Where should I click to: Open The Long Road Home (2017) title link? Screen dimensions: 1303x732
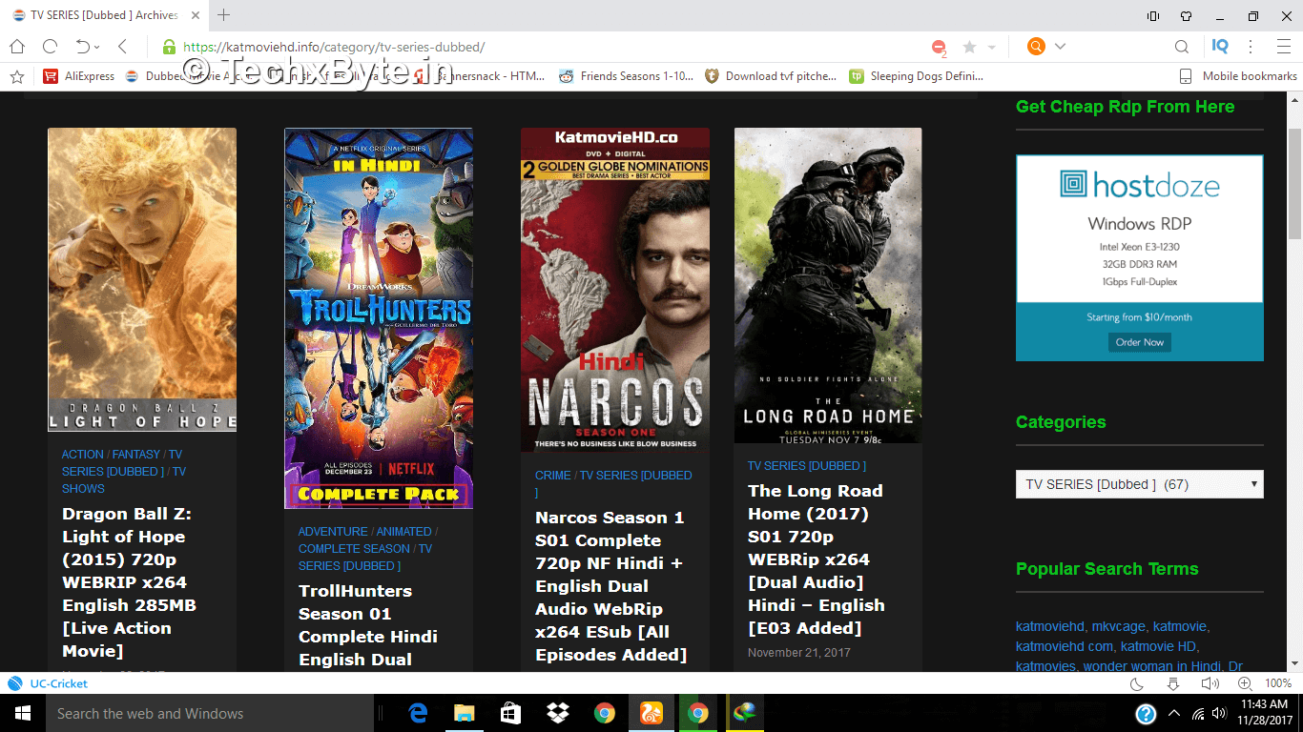(817, 559)
